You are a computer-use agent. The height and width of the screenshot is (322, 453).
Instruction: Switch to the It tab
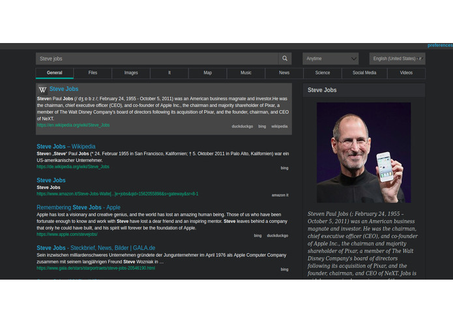(169, 73)
